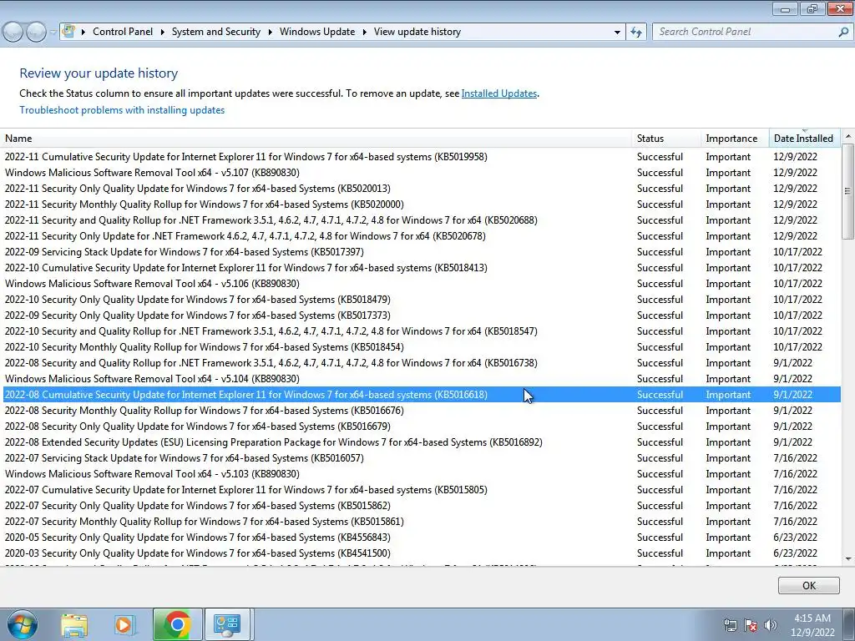This screenshot has width=855, height=641.
Task: Select the KB5020688 .NET Framework rollup row
Action: [422, 220]
